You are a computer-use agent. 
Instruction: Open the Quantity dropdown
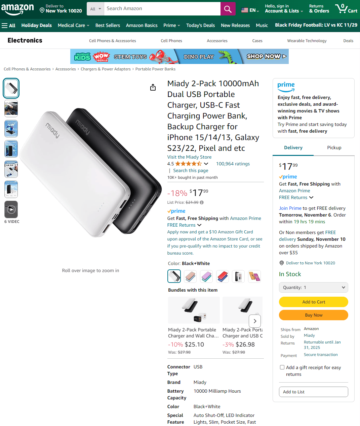tap(313, 287)
